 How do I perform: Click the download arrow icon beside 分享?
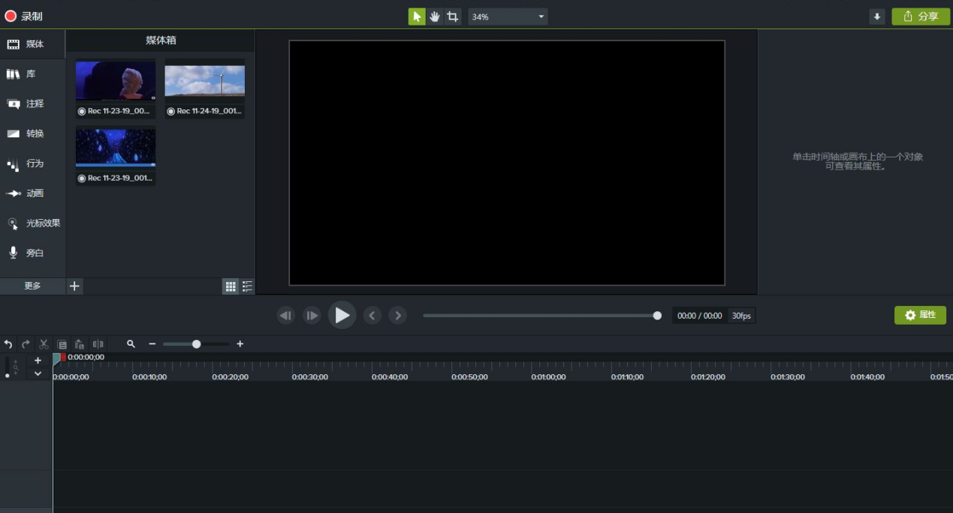pyautogui.click(x=876, y=16)
